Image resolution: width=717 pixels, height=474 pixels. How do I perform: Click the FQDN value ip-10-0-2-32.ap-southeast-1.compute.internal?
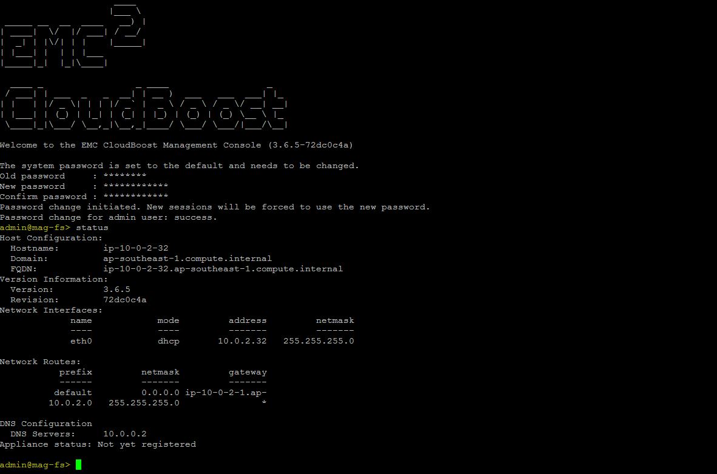[223, 269]
